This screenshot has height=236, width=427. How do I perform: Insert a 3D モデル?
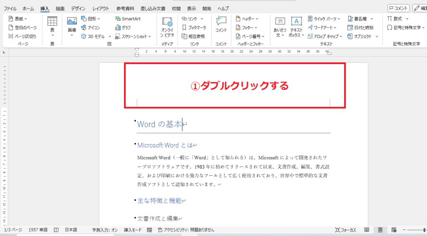(93, 36)
